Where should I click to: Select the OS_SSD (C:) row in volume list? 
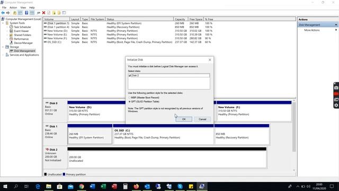(129, 42)
